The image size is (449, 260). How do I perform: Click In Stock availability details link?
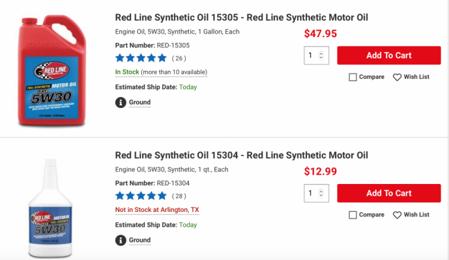(x=161, y=72)
